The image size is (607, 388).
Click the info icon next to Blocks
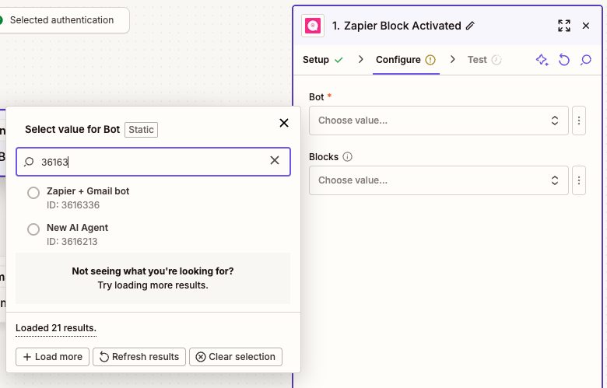pos(347,157)
